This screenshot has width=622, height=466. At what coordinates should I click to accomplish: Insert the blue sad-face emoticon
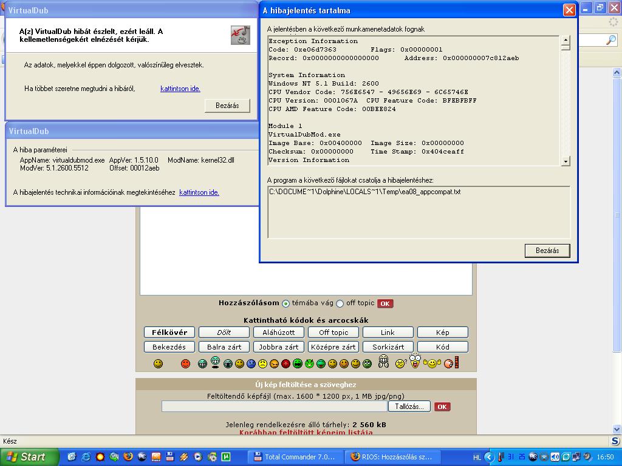click(x=251, y=363)
